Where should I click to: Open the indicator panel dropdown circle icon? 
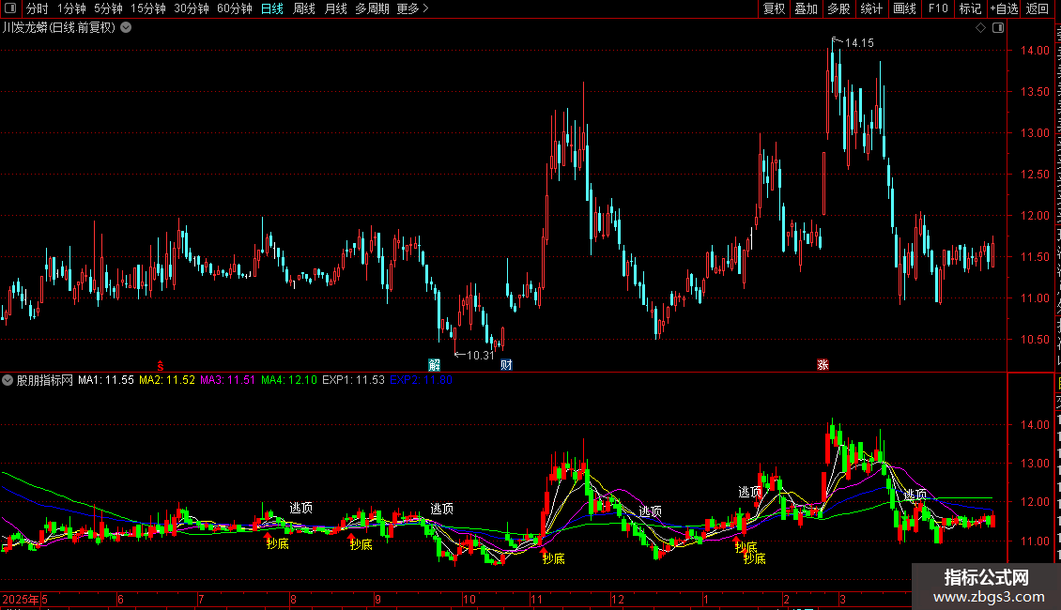[8, 380]
